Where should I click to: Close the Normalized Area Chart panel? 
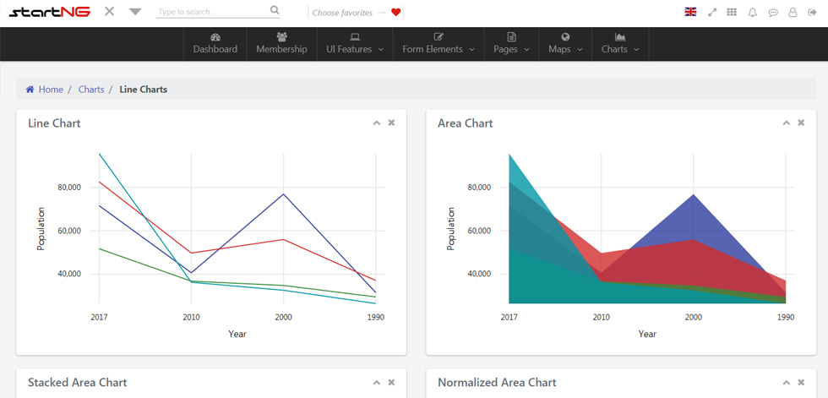click(x=801, y=382)
